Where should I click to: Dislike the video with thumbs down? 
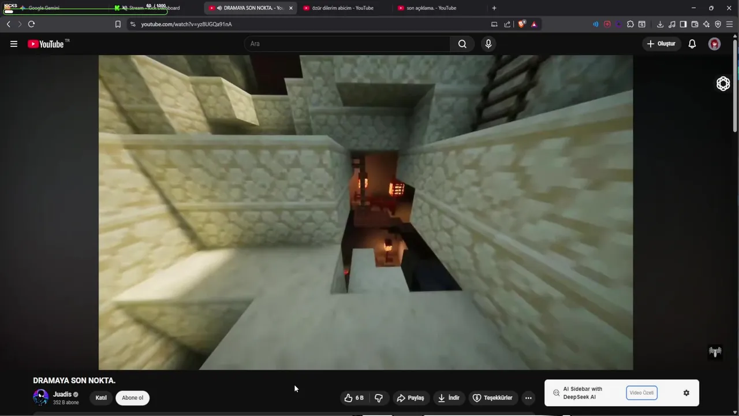379,398
